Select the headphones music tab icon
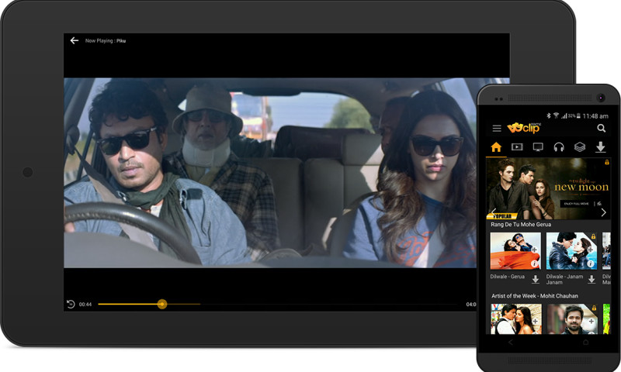 click(x=559, y=147)
